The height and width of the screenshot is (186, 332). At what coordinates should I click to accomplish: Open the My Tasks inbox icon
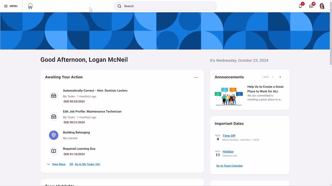click(311, 6)
